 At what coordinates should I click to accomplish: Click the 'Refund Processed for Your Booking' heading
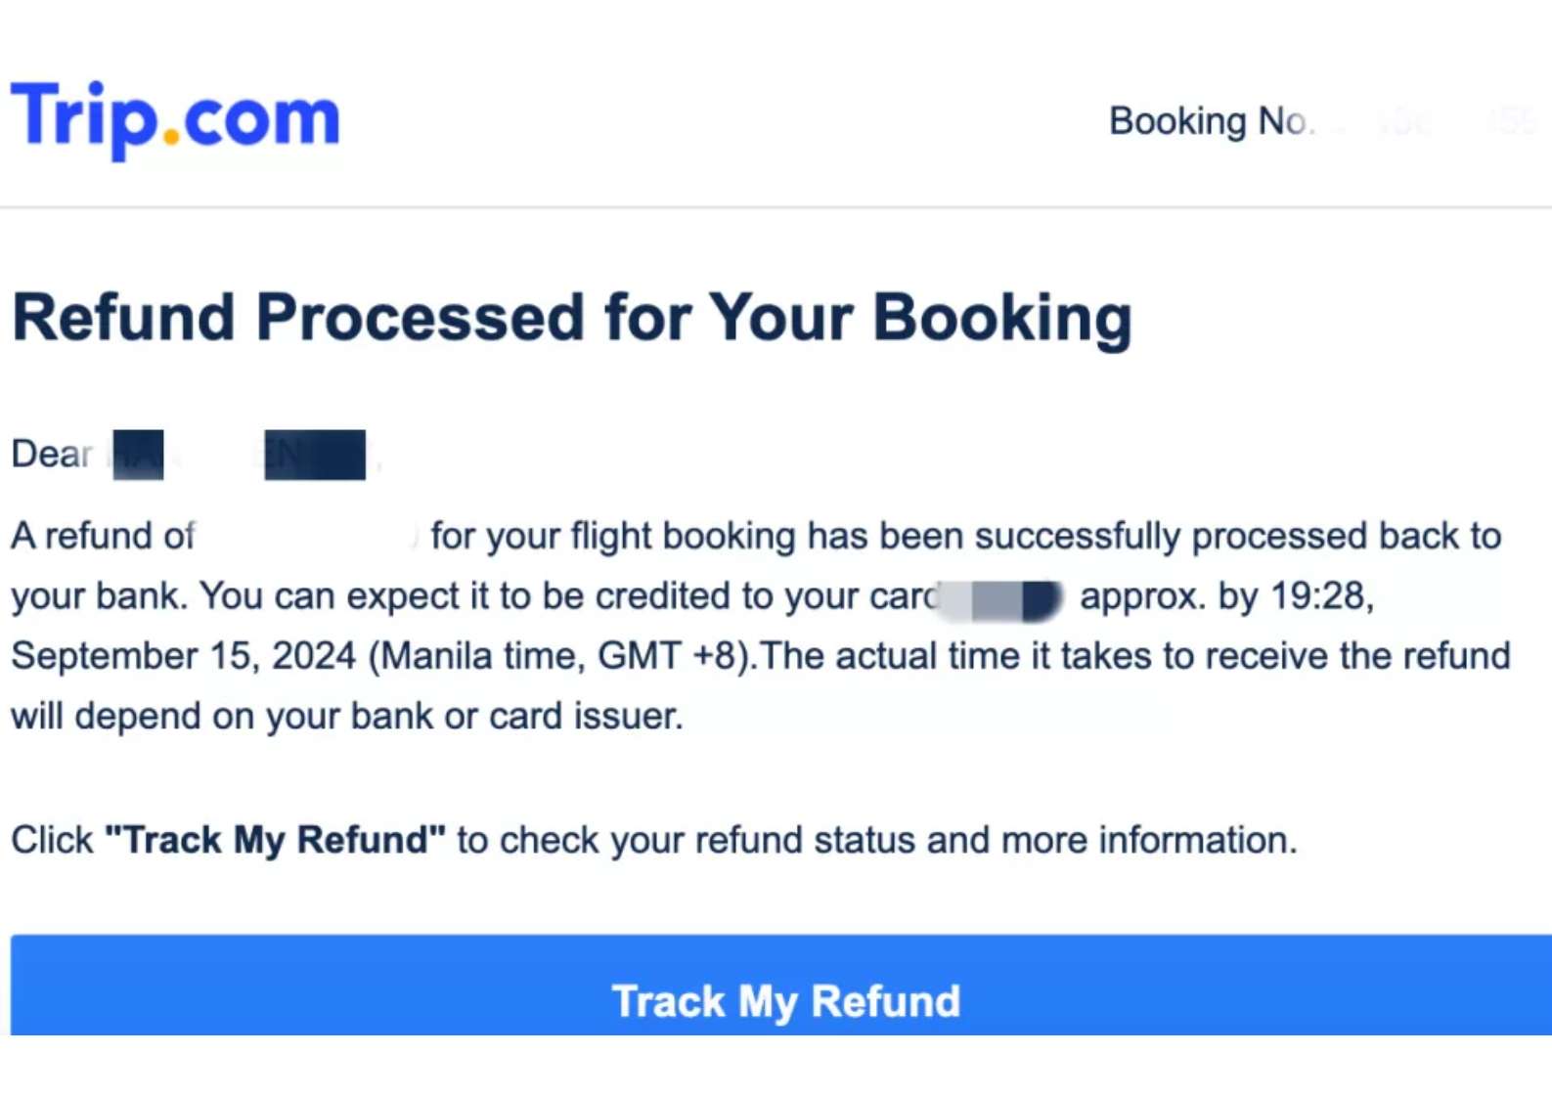[x=573, y=316]
